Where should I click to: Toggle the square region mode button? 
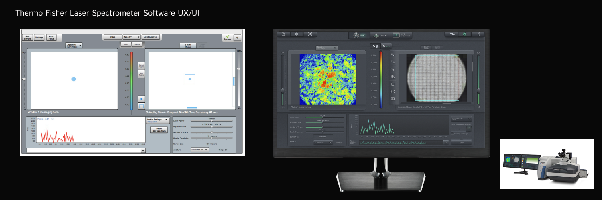[x=141, y=106]
